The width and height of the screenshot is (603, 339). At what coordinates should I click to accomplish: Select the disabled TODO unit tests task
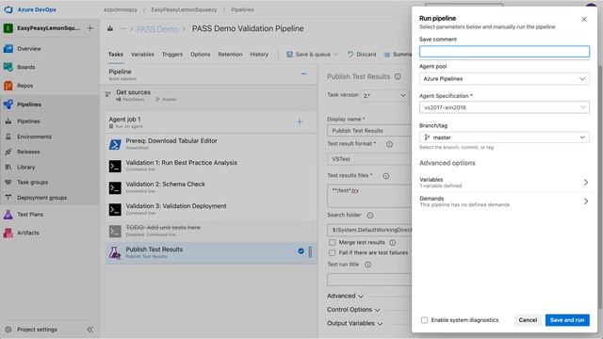pos(211,231)
